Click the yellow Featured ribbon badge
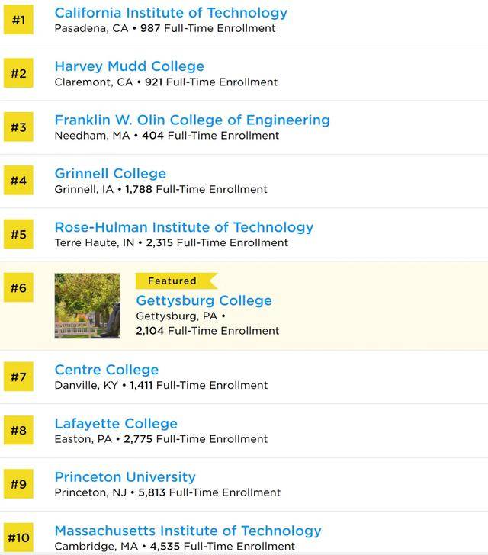The height and width of the screenshot is (555, 488). 176,281
